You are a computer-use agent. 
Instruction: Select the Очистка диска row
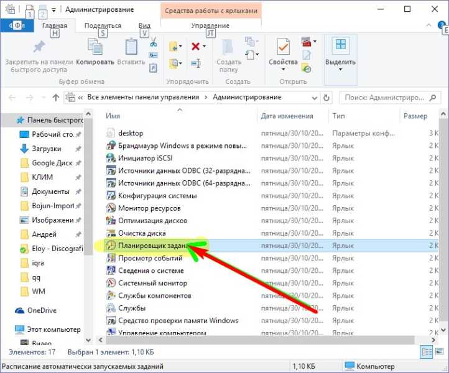[x=271, y=233]
